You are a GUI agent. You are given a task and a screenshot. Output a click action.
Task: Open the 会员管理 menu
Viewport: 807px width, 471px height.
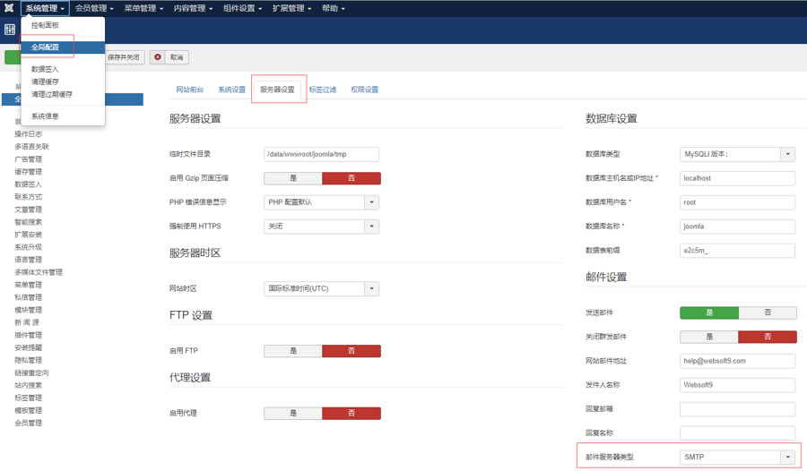(x=94, y=8)
